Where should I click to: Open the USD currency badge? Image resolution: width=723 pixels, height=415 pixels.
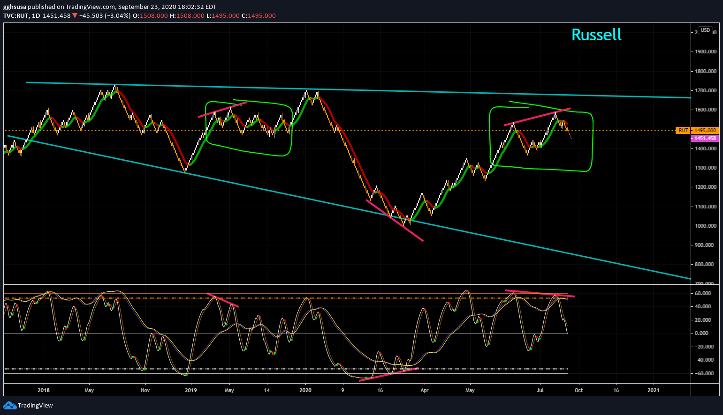(705, 30)
